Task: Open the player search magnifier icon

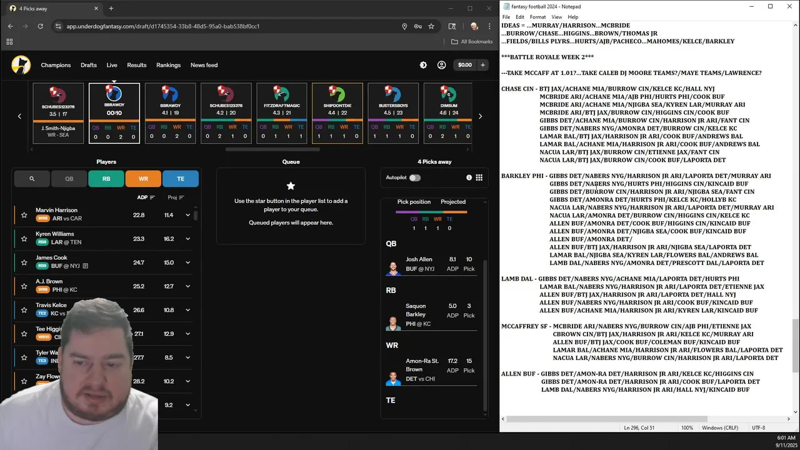Action: click(32, 179)
